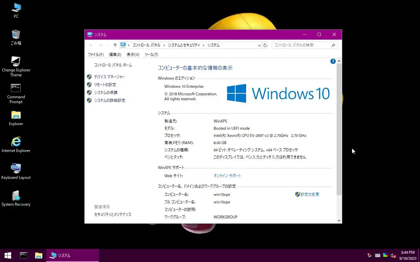Open File Explorer from the taskbar
420x262 pixels.
point(39,255)
